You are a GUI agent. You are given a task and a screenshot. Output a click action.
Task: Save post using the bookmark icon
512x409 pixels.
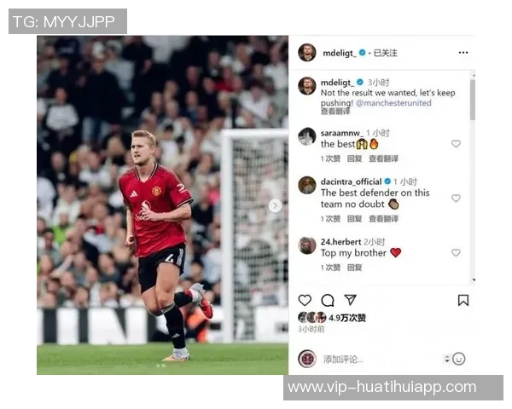[x=463, y=301]
